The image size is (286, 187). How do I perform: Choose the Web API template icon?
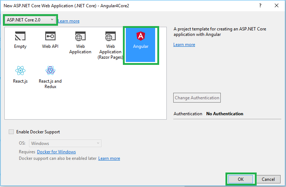click(x=50, y=36)
